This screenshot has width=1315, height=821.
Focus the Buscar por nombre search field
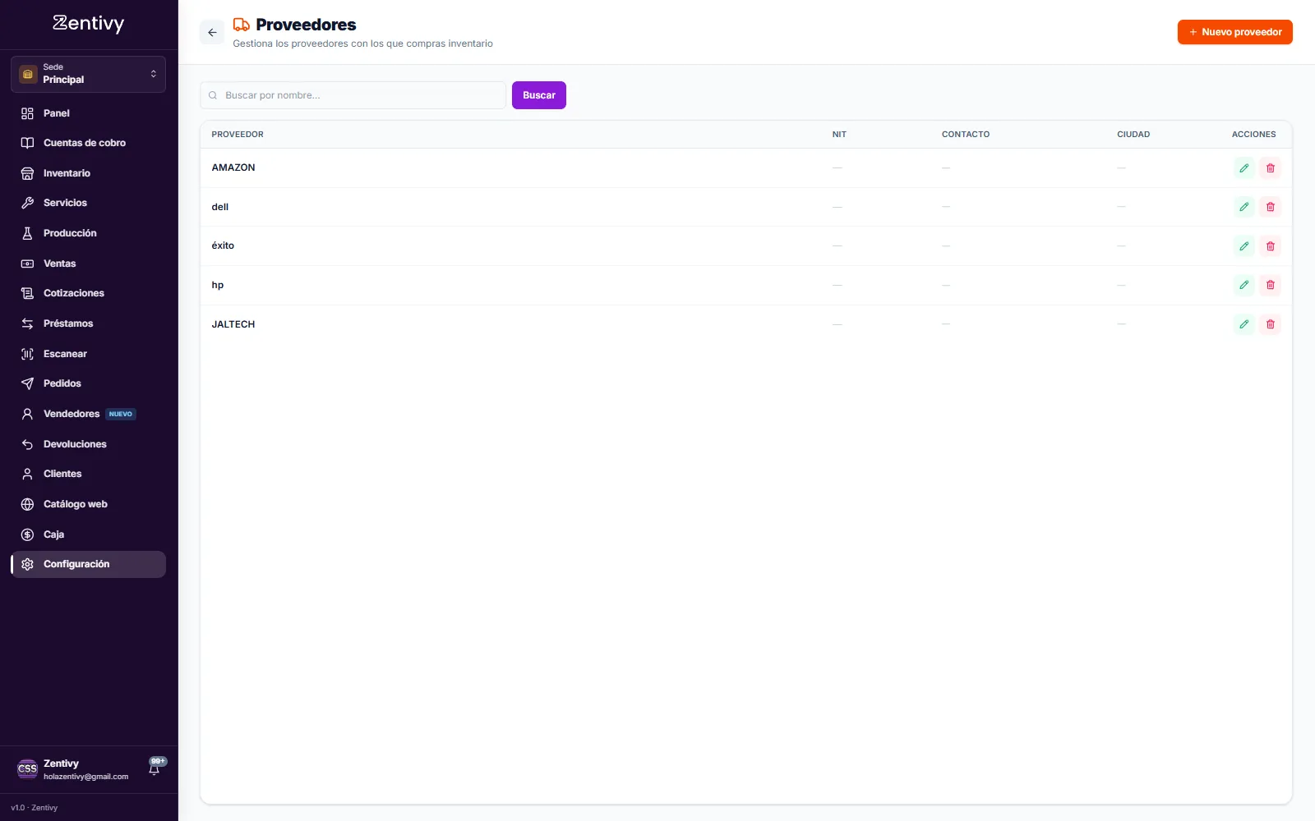(353, 95)
